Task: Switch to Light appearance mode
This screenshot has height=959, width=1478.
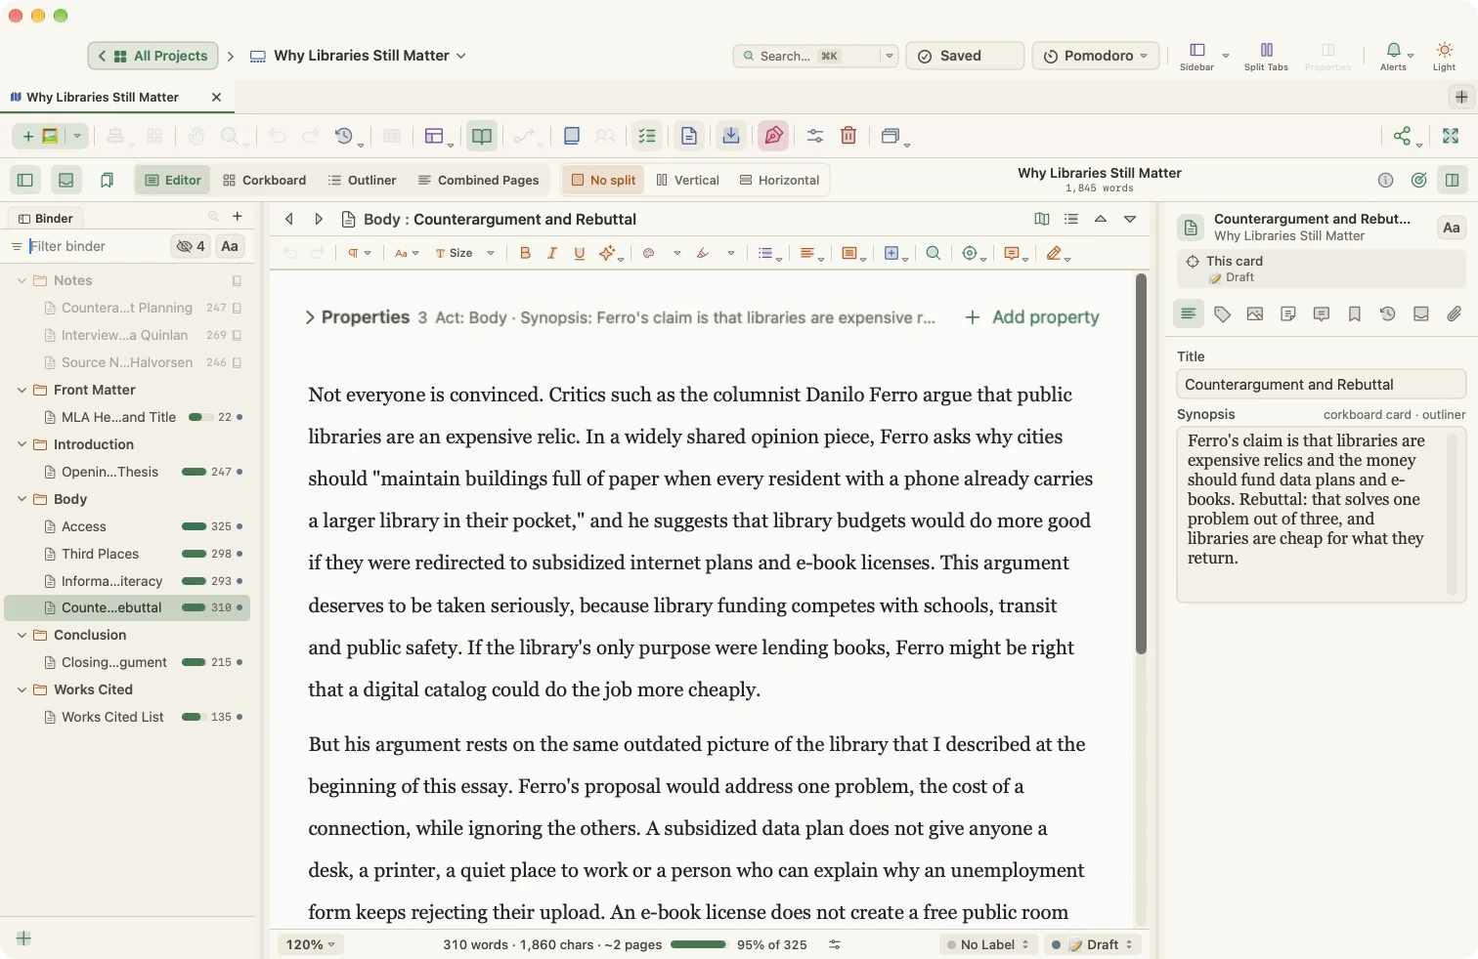Action: tap(1444, 56)
